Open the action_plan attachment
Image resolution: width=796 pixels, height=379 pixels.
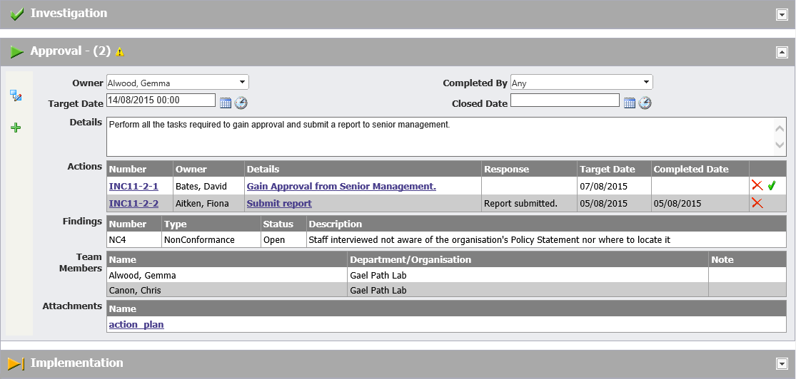[136, 324]
